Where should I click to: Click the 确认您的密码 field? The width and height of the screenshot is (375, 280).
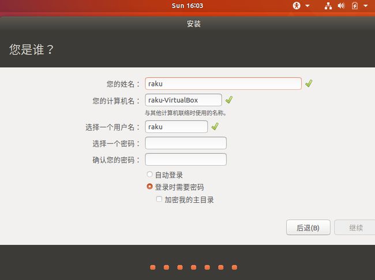pyautogui.click(x=186, y=160)
